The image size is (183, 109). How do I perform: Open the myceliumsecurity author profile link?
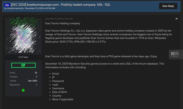pyautogui.click(x=15, y=8)
